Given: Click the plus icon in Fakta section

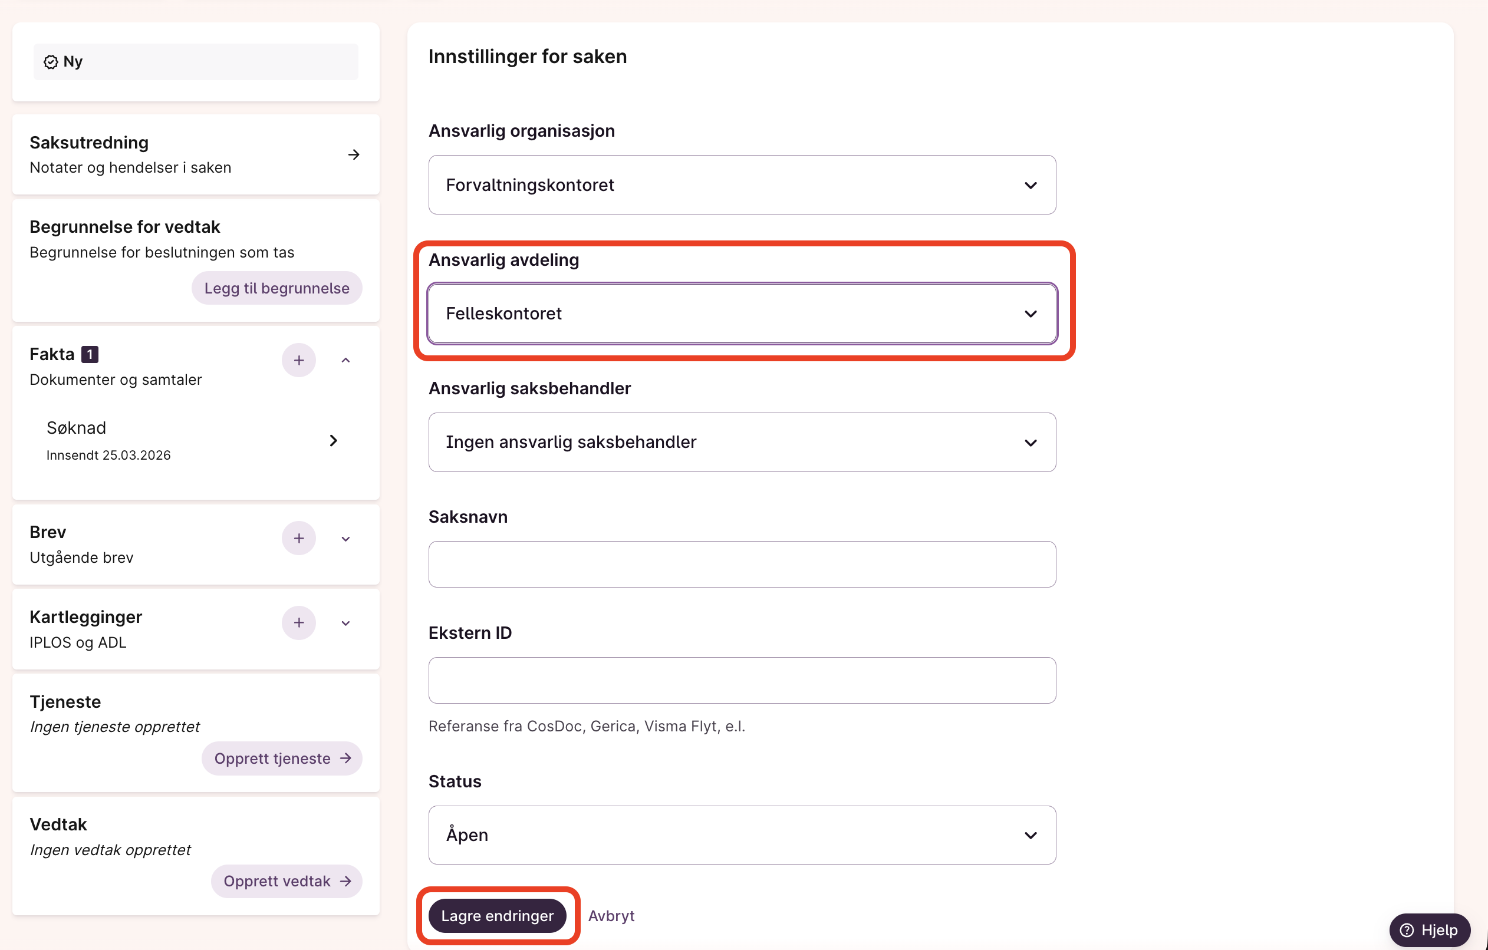Looking at the screenshot, I should tap(298, 360).
